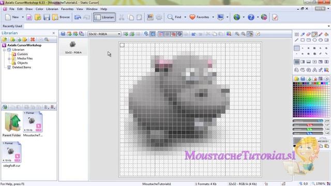This screenshot has height=186, width=331.
Task: Open the Favorites menu
Action: (67, 9)
